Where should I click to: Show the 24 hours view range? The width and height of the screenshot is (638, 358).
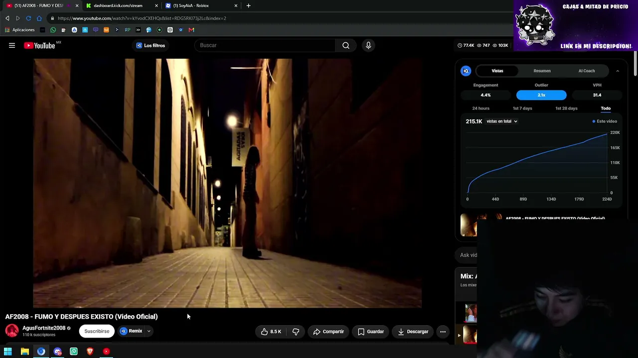click(481, 108)
